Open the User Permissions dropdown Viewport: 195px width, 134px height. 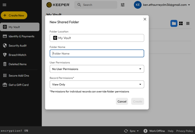(x=97, y=69)
